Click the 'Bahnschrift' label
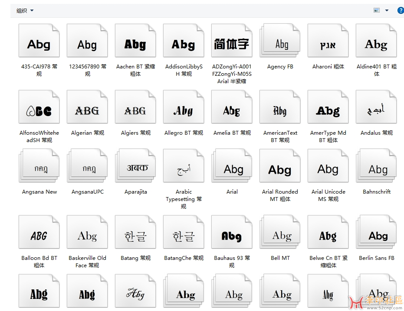This screenshot has height=311, width=404. [376, 191]
